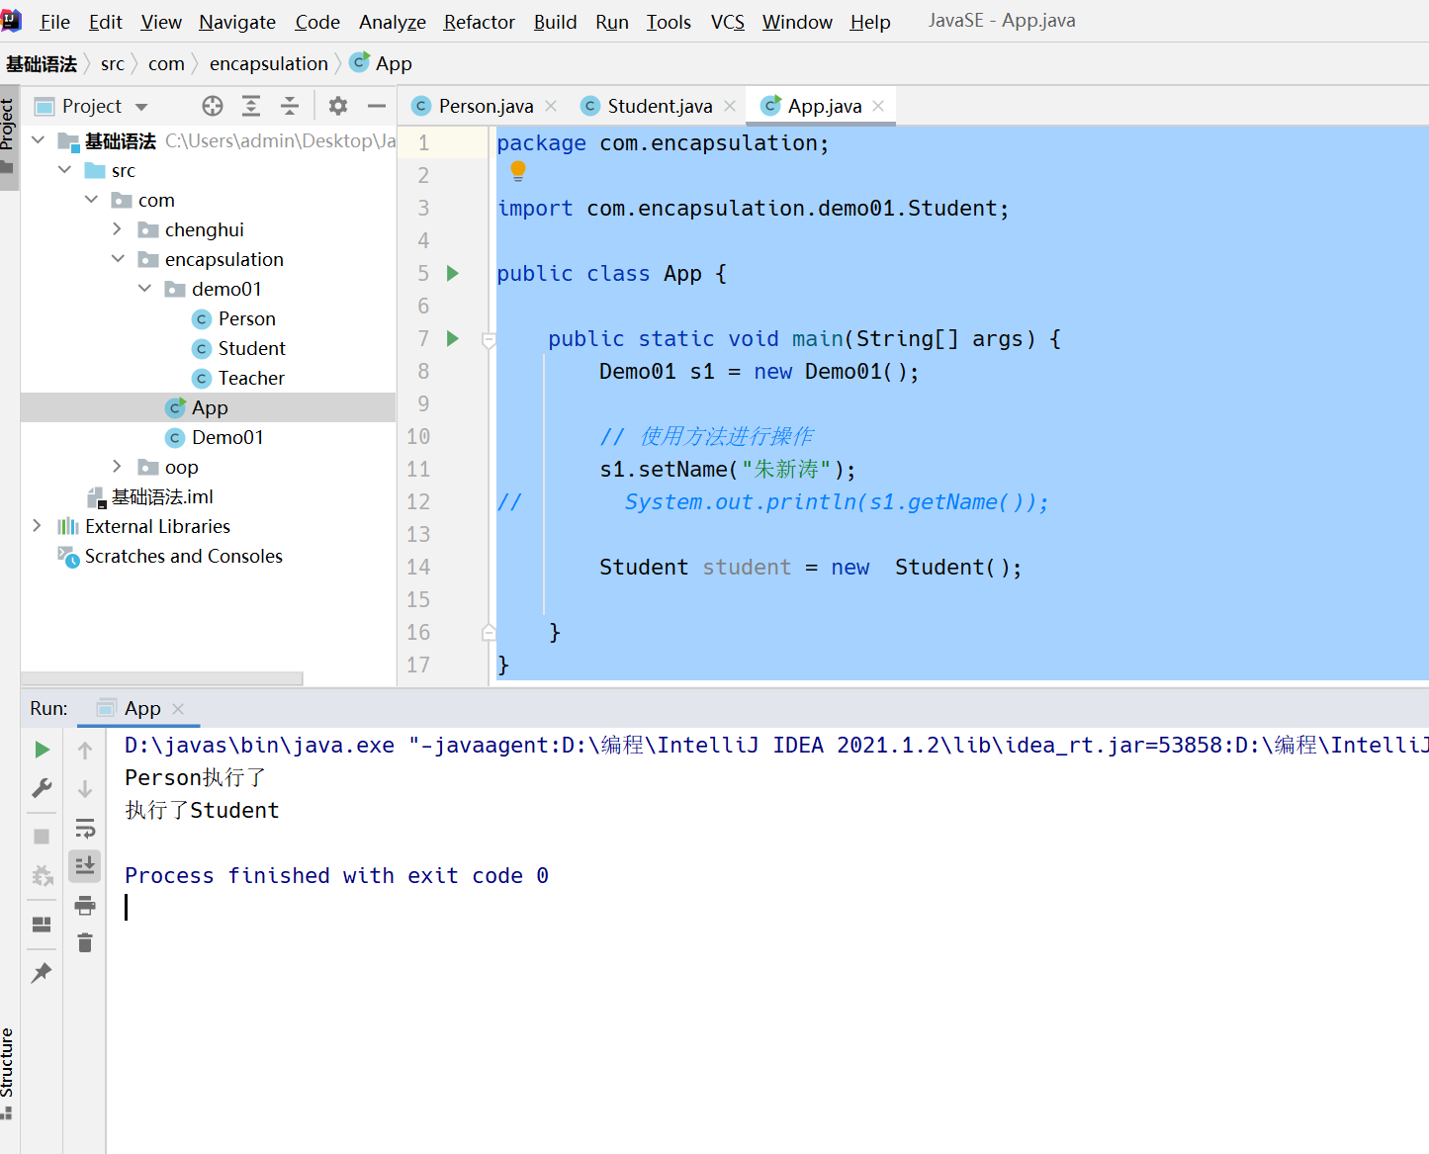This screenshot has height=1154, width=1429.
Task: Collapse the com package
Action: click(x=91, y=200)
